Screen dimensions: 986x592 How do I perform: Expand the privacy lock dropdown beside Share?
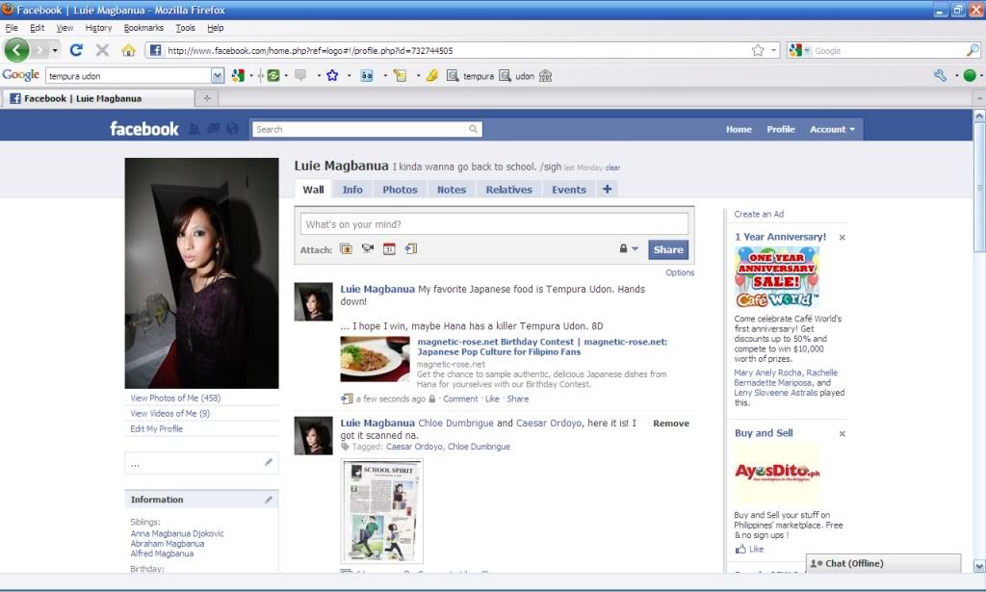[x=629, y=249]
